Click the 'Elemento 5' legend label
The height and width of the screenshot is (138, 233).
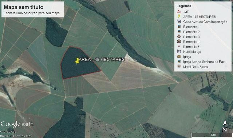pos(191,47)
